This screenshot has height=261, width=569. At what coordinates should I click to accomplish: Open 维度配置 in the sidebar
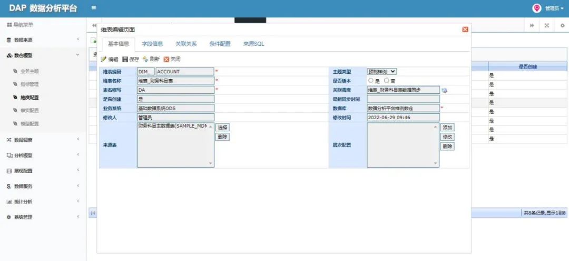pyautogui.click(x=30, y=98)
